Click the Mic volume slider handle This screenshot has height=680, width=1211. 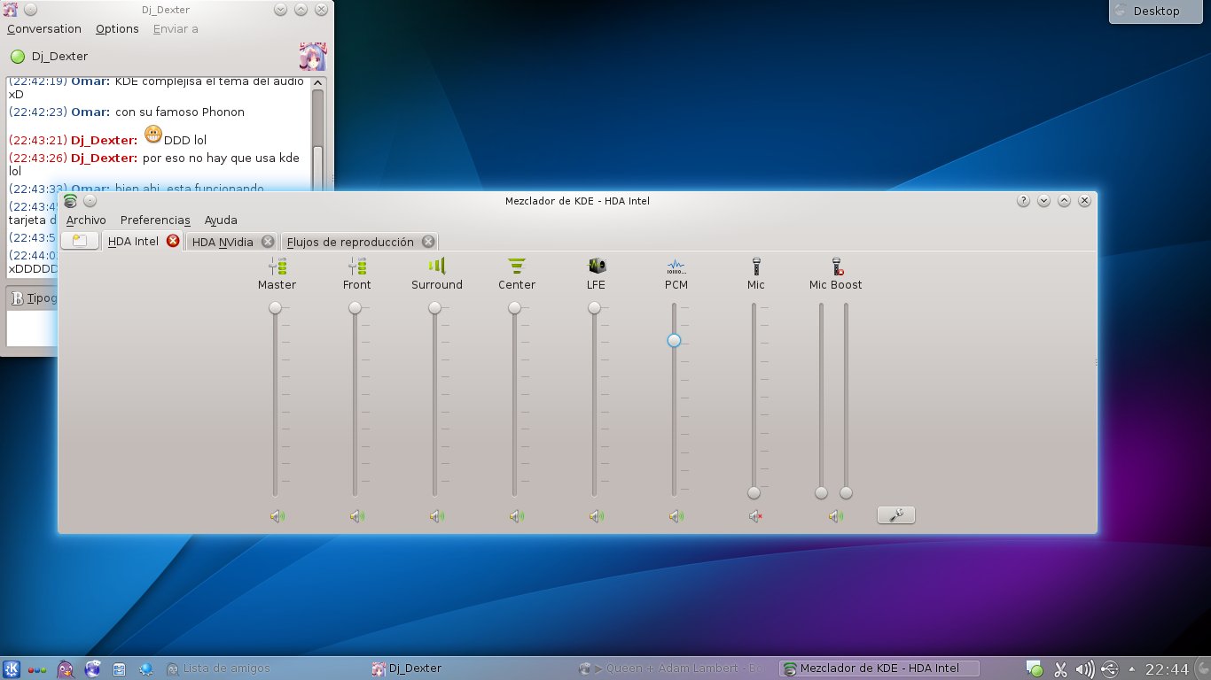(x=754, y=492)
